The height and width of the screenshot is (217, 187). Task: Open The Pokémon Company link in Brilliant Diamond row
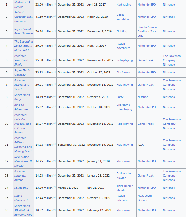(172, 142)
